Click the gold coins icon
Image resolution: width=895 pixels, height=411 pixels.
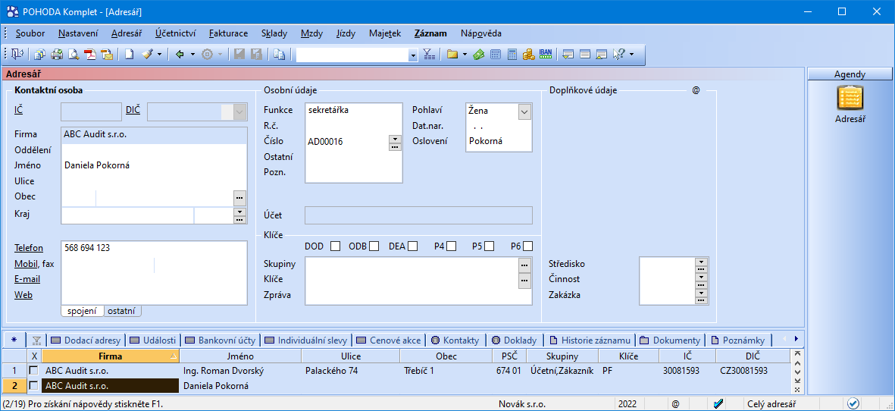(528, 55)
